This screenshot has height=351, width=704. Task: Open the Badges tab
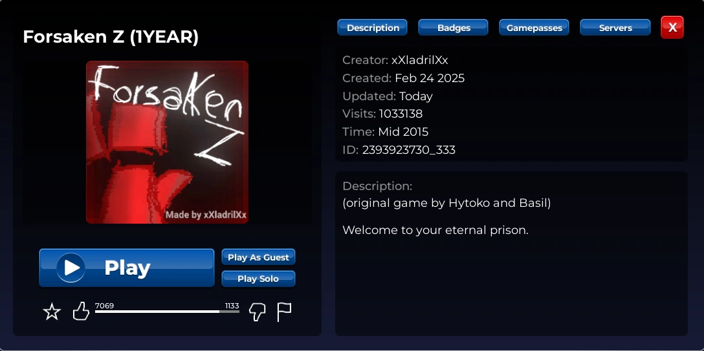pos(453,27)
